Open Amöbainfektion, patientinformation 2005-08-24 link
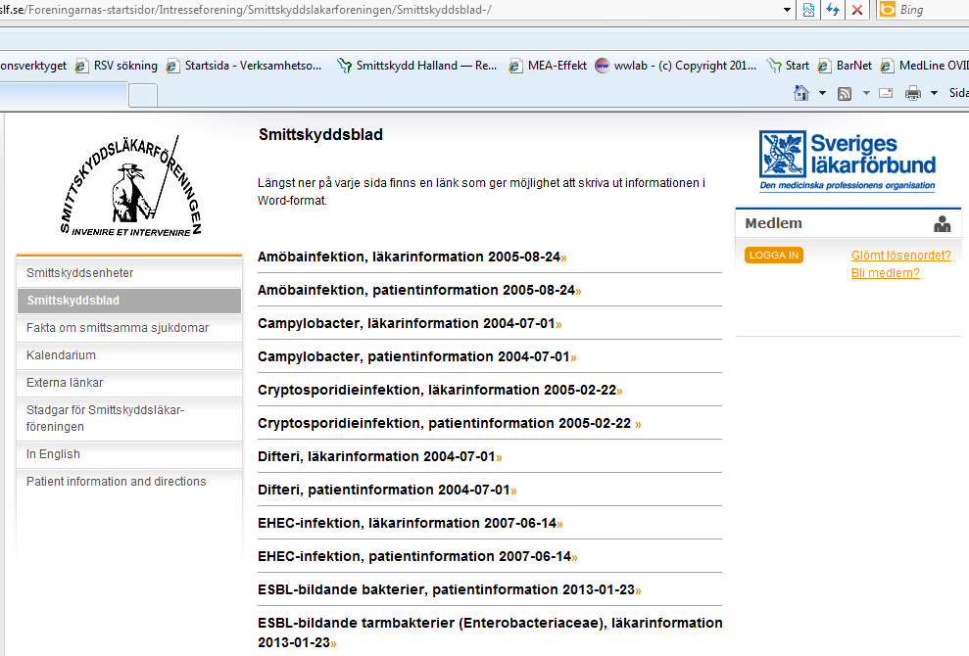Viewport: 969px width, 656px height. coord(419,291)
